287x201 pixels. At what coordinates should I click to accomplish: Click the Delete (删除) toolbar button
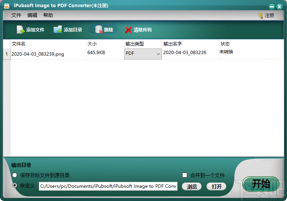click(103, 30)
